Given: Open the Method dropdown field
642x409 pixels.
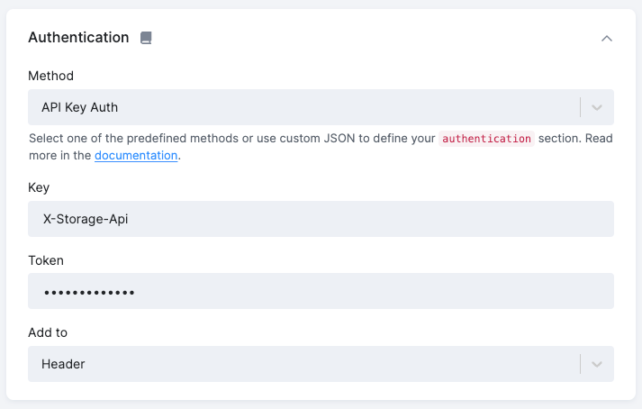Looking at the screenshot, I should [306, 107].
